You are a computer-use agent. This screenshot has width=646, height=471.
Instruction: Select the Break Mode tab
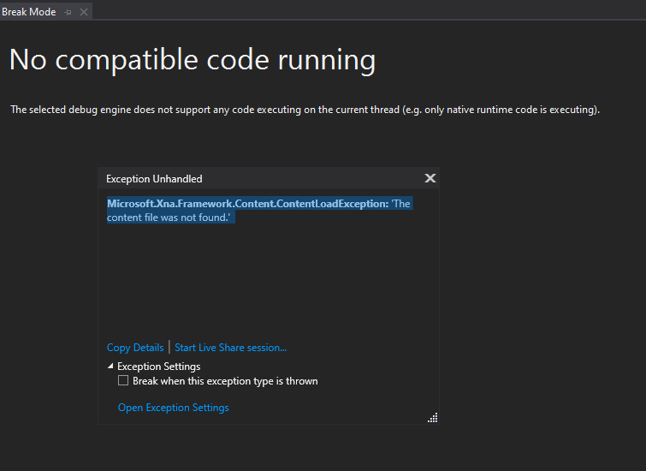point(29,12)
